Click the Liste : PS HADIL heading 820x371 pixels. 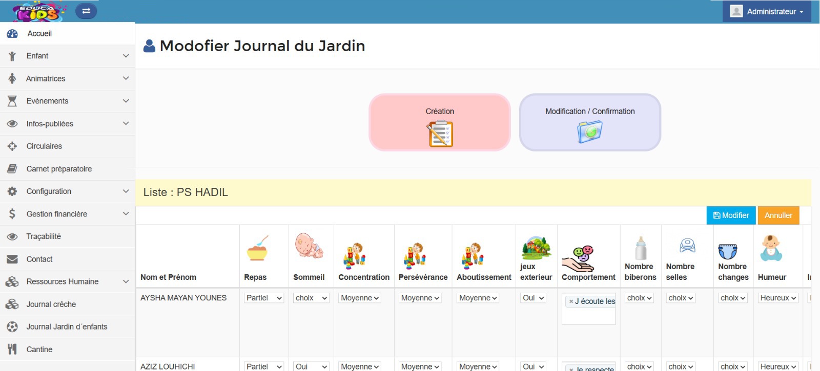[x=186, y=192]
